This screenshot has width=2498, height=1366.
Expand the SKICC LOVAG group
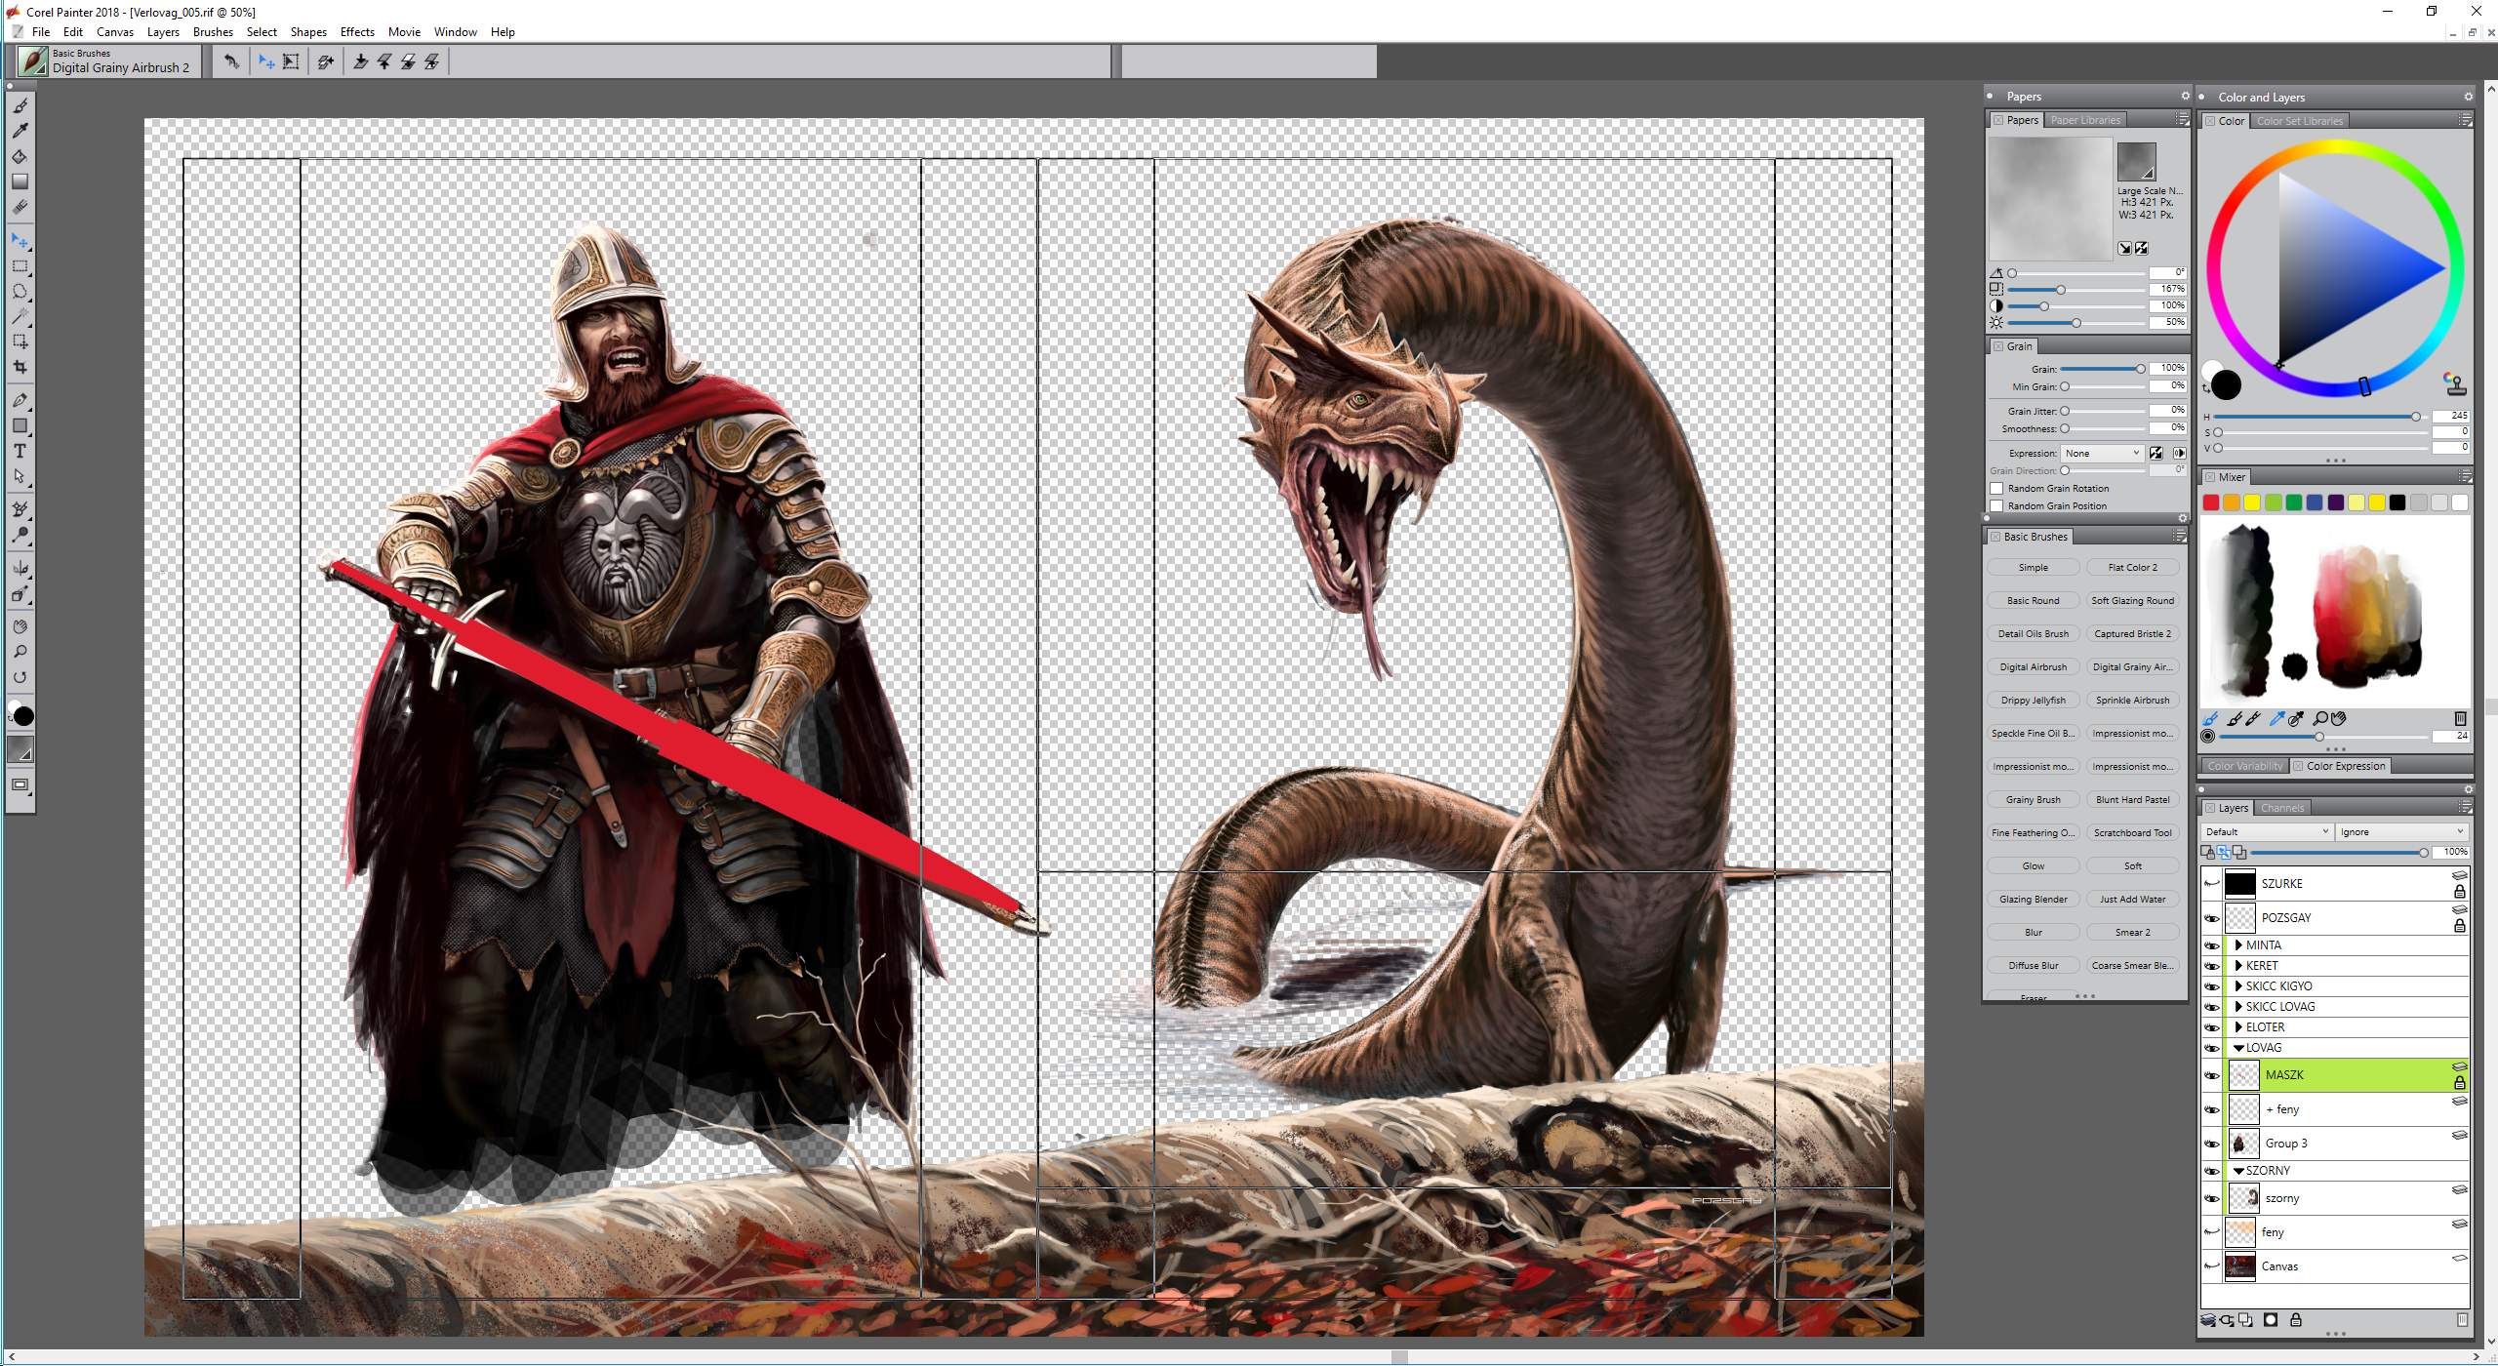tap(2238, 1007)
